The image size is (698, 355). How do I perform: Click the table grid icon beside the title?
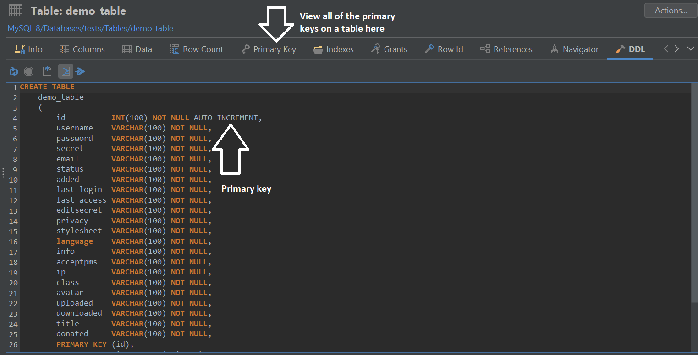coord(16,11)
